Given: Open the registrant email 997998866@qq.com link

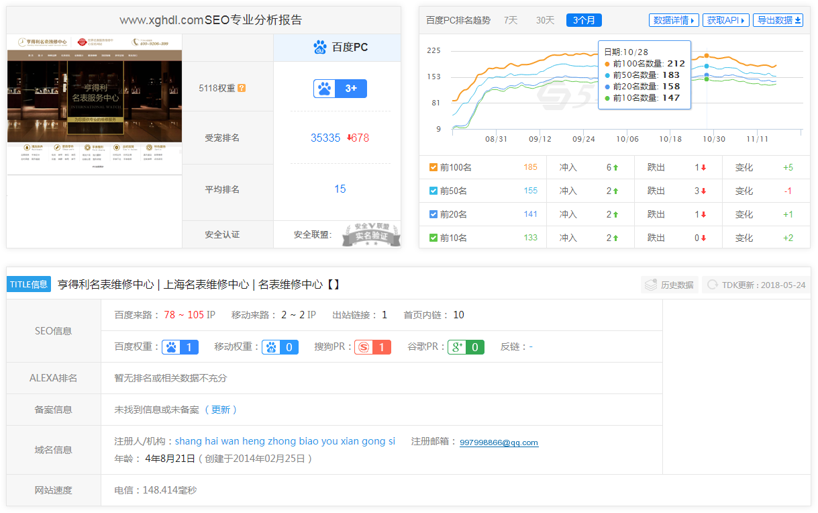Looking at the screenshot, I should (499, 442).
